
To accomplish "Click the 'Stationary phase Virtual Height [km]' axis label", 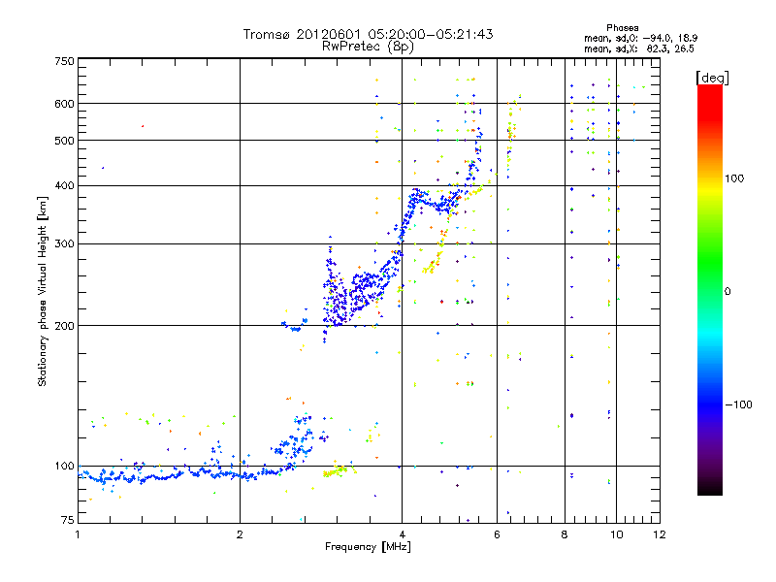I will 43,291.
